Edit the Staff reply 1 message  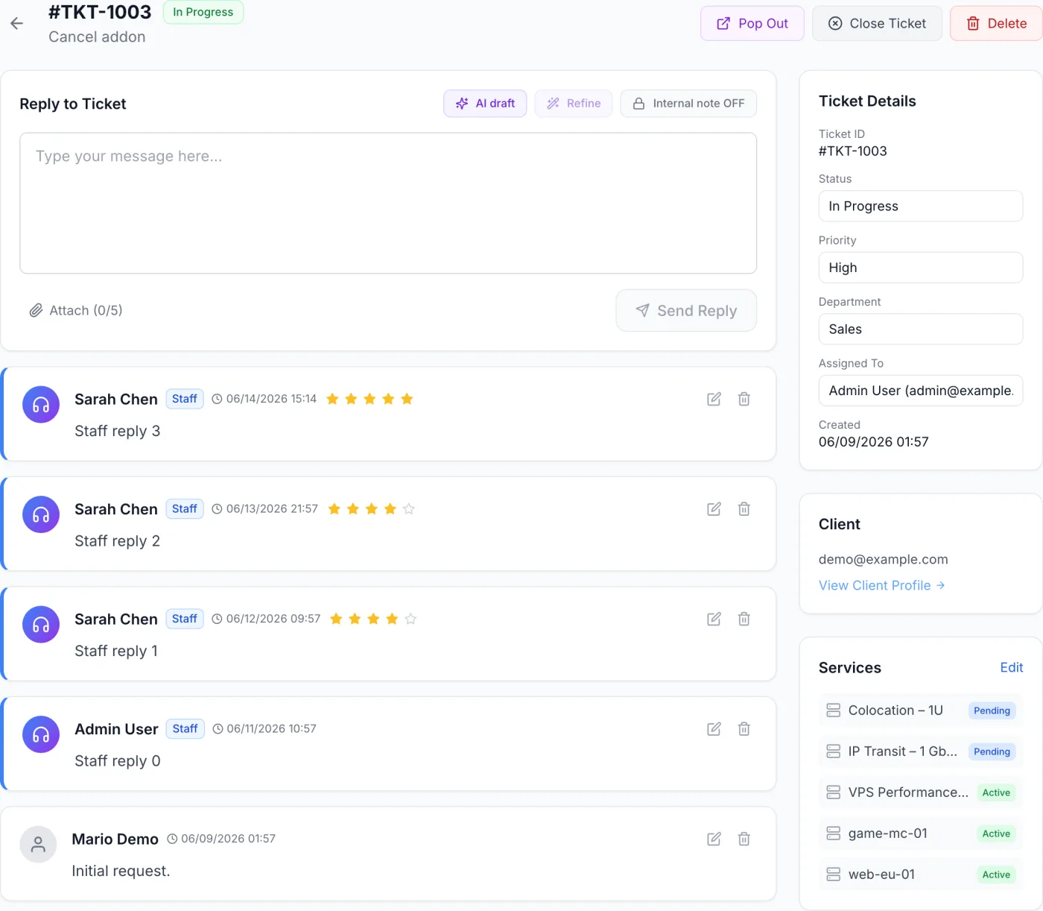(714, 619)
